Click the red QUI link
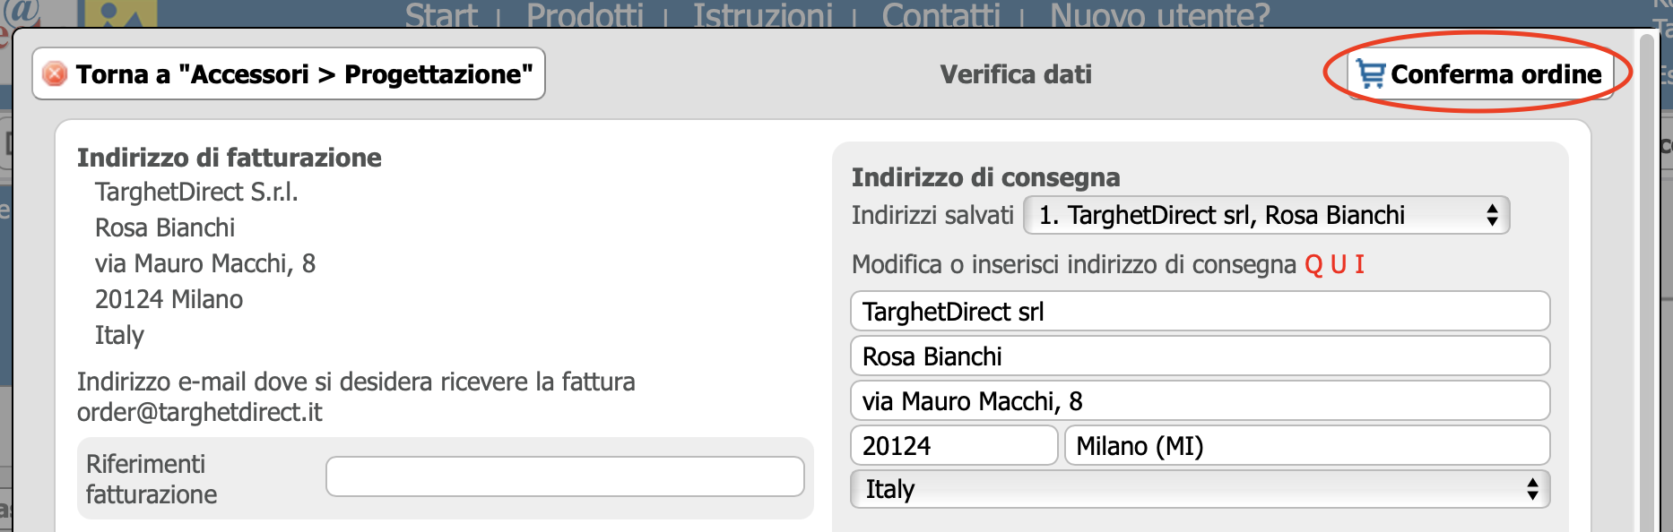The width and height of the screenshot is (1673, 532). pyautogui.click(x=1334, y=264)
